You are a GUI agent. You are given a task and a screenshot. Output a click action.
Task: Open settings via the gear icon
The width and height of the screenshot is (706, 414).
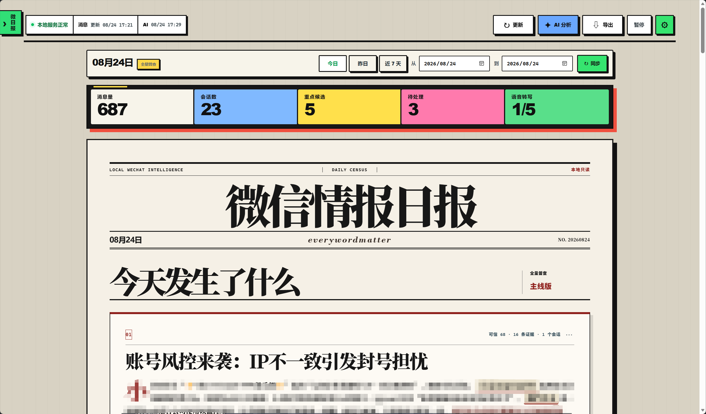click(664, 25)
